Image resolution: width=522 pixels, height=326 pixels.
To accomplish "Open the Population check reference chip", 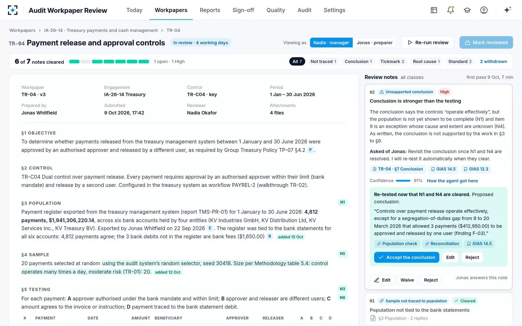I will [x=397, y=244].
